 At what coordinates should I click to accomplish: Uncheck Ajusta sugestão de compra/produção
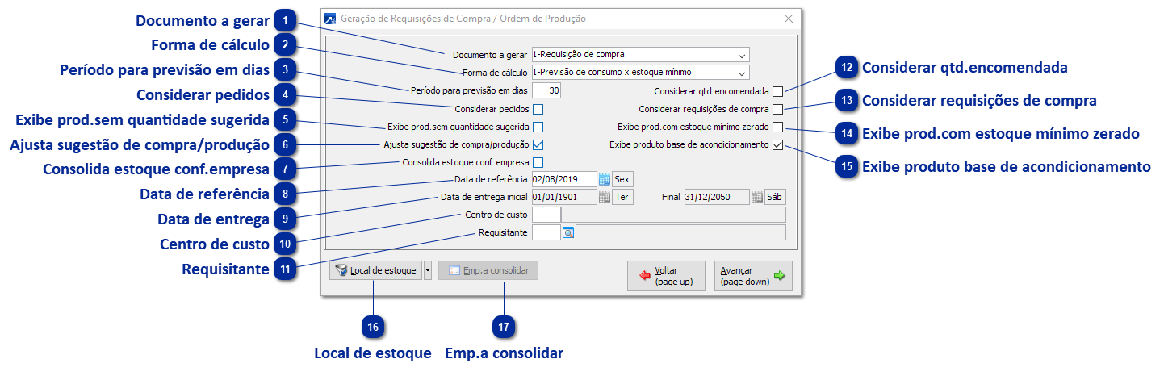pyautogui.click(x=538, y=145)
